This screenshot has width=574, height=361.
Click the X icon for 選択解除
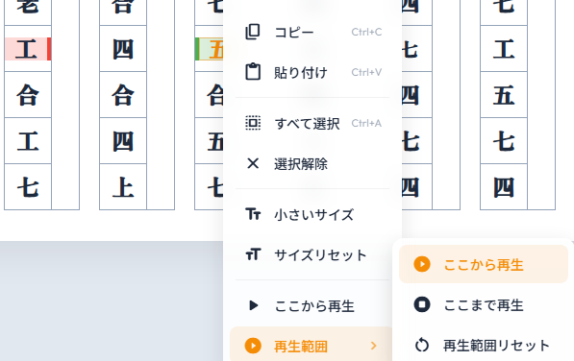pos(253,163)
